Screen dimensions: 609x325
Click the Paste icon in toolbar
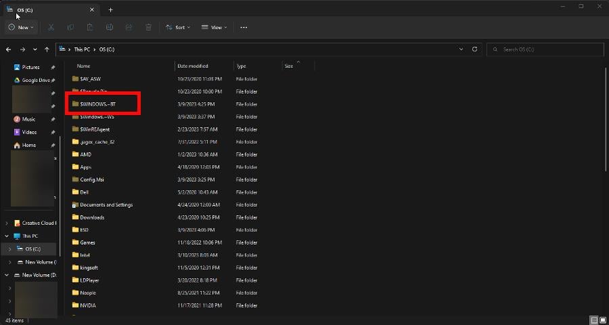pos(90,27)
